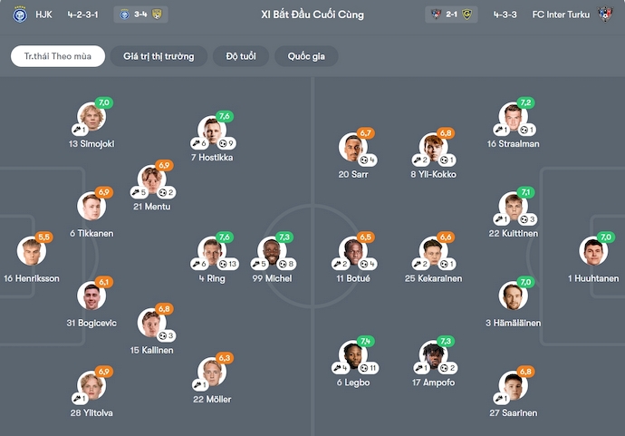Image resolution: width=625 pixels, height=436 pixels.
Task: Switch to the Độ tuổi tab
Action: coord(241,56)
